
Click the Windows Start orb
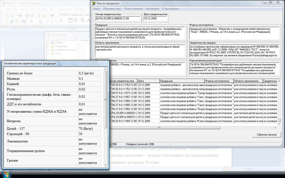pyautogui.click(x=6, y=174)
